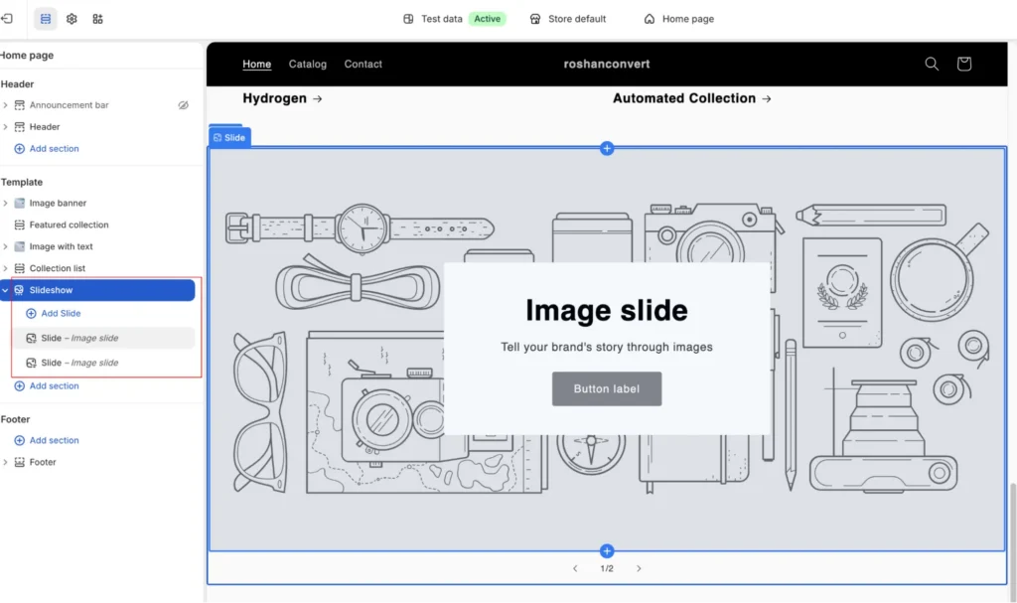Expand the Collection list section
Image resolution: width=1017 pixels, height=603 pixels.
[5, 268]
